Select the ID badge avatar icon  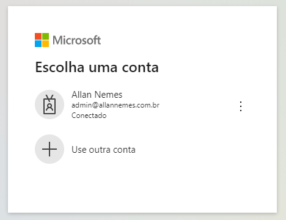tap(50, 105)
